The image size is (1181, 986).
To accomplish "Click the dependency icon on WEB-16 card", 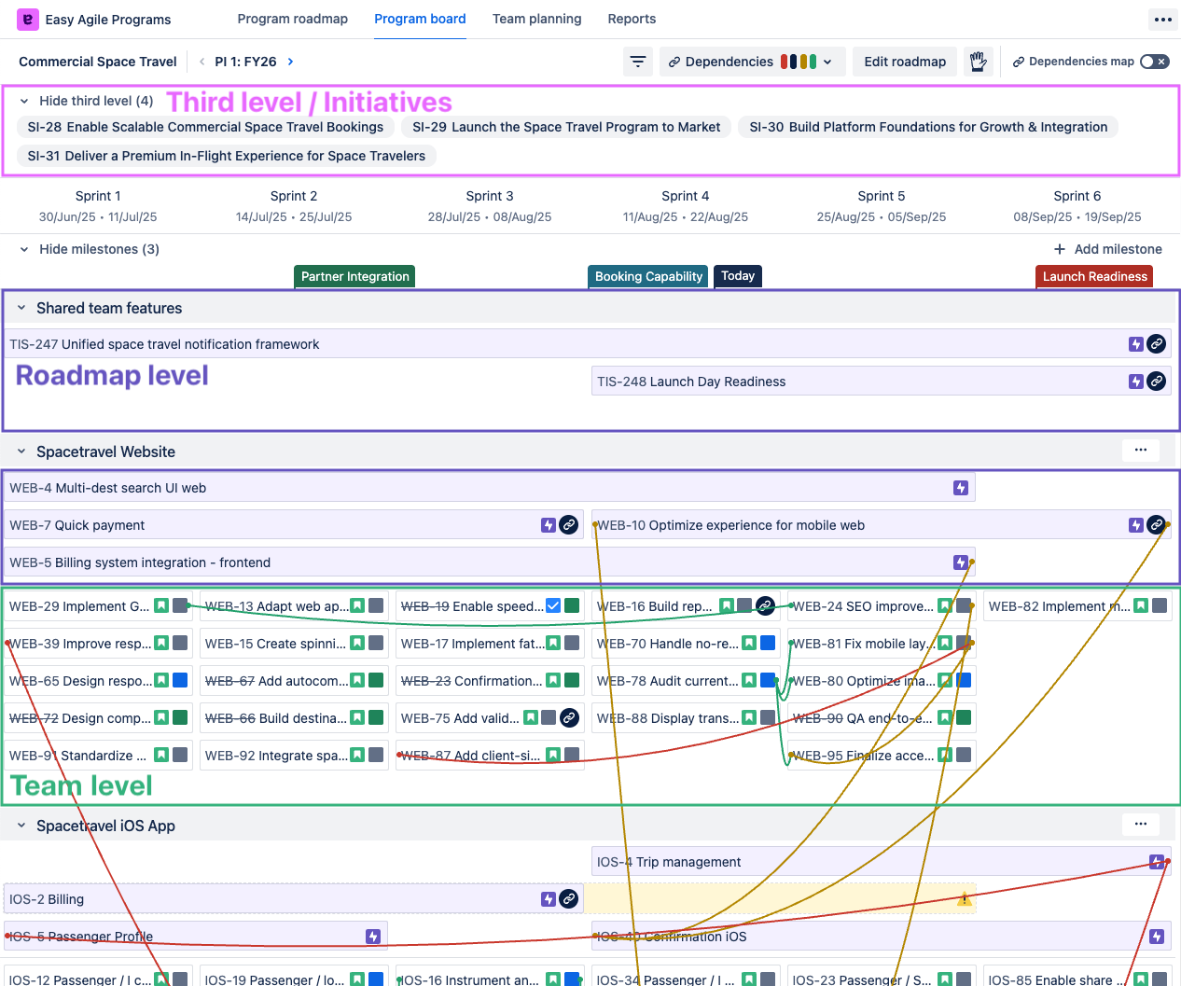I will coord(765,605).
